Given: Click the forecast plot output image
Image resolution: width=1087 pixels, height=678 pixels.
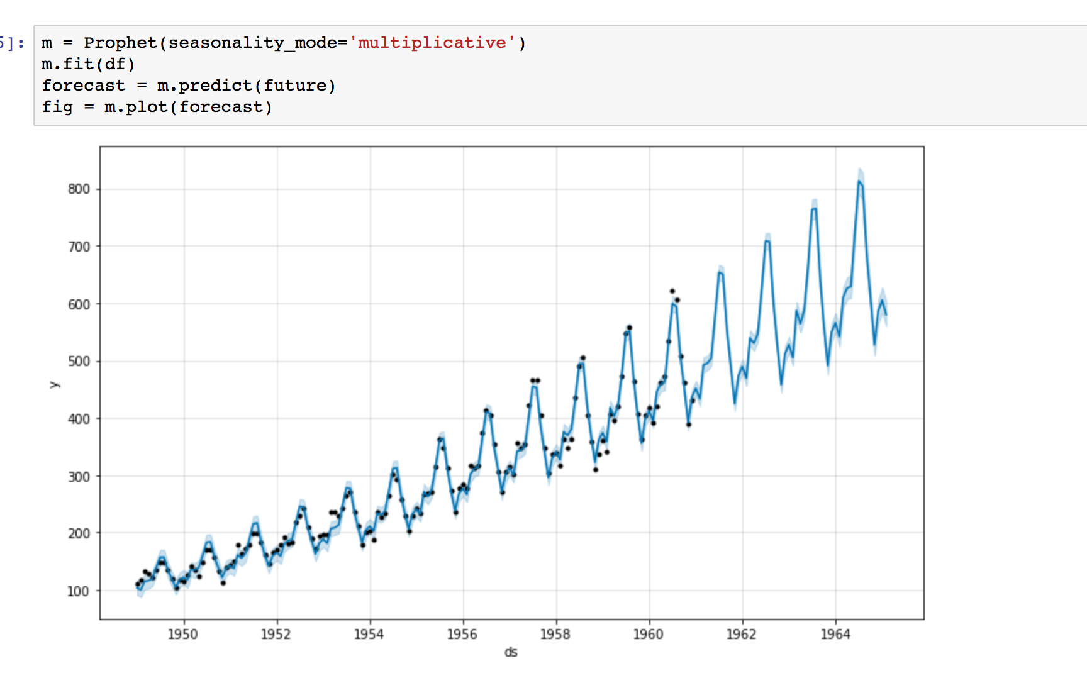Looking at the screenshot, I should click(x=488, y=403).
